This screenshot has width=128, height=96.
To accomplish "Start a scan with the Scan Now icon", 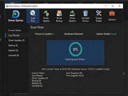I will coord(33,16).
